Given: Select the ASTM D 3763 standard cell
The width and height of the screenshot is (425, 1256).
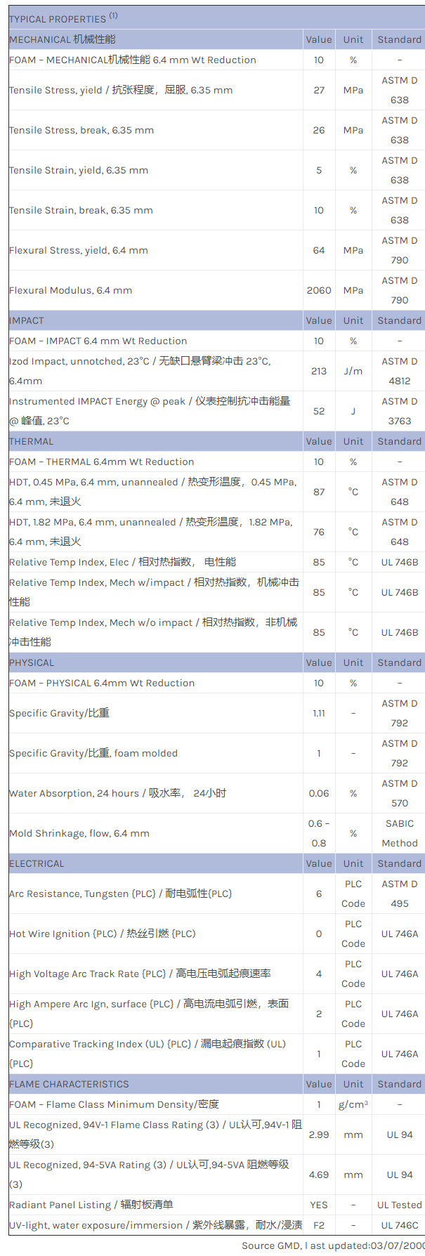Looking at the screenshot, I should pos(399,411).
